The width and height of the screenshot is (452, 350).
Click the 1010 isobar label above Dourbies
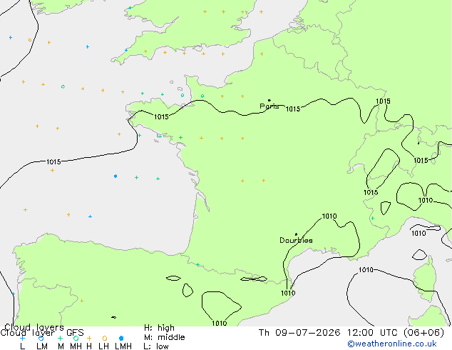pos(329,216)
